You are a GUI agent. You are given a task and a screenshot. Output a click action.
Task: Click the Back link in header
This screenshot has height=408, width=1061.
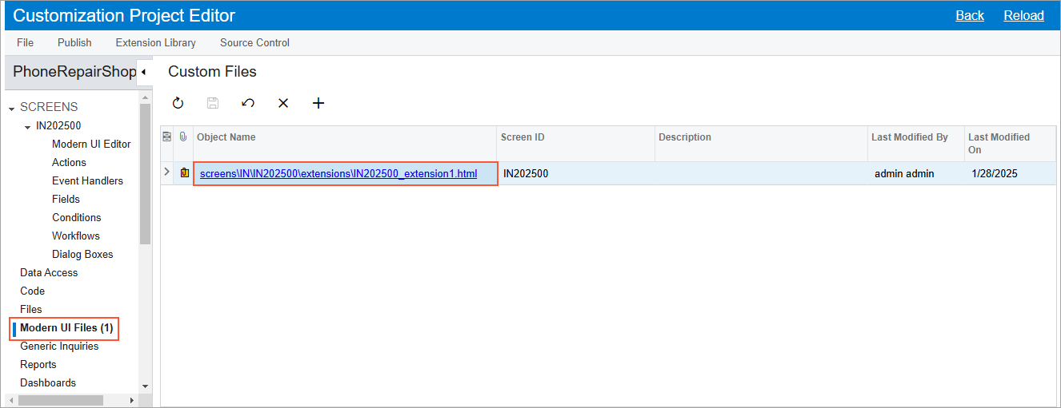click(970, 15)
